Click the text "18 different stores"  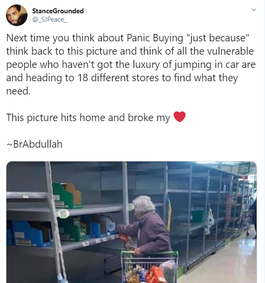tap(118, 78)
